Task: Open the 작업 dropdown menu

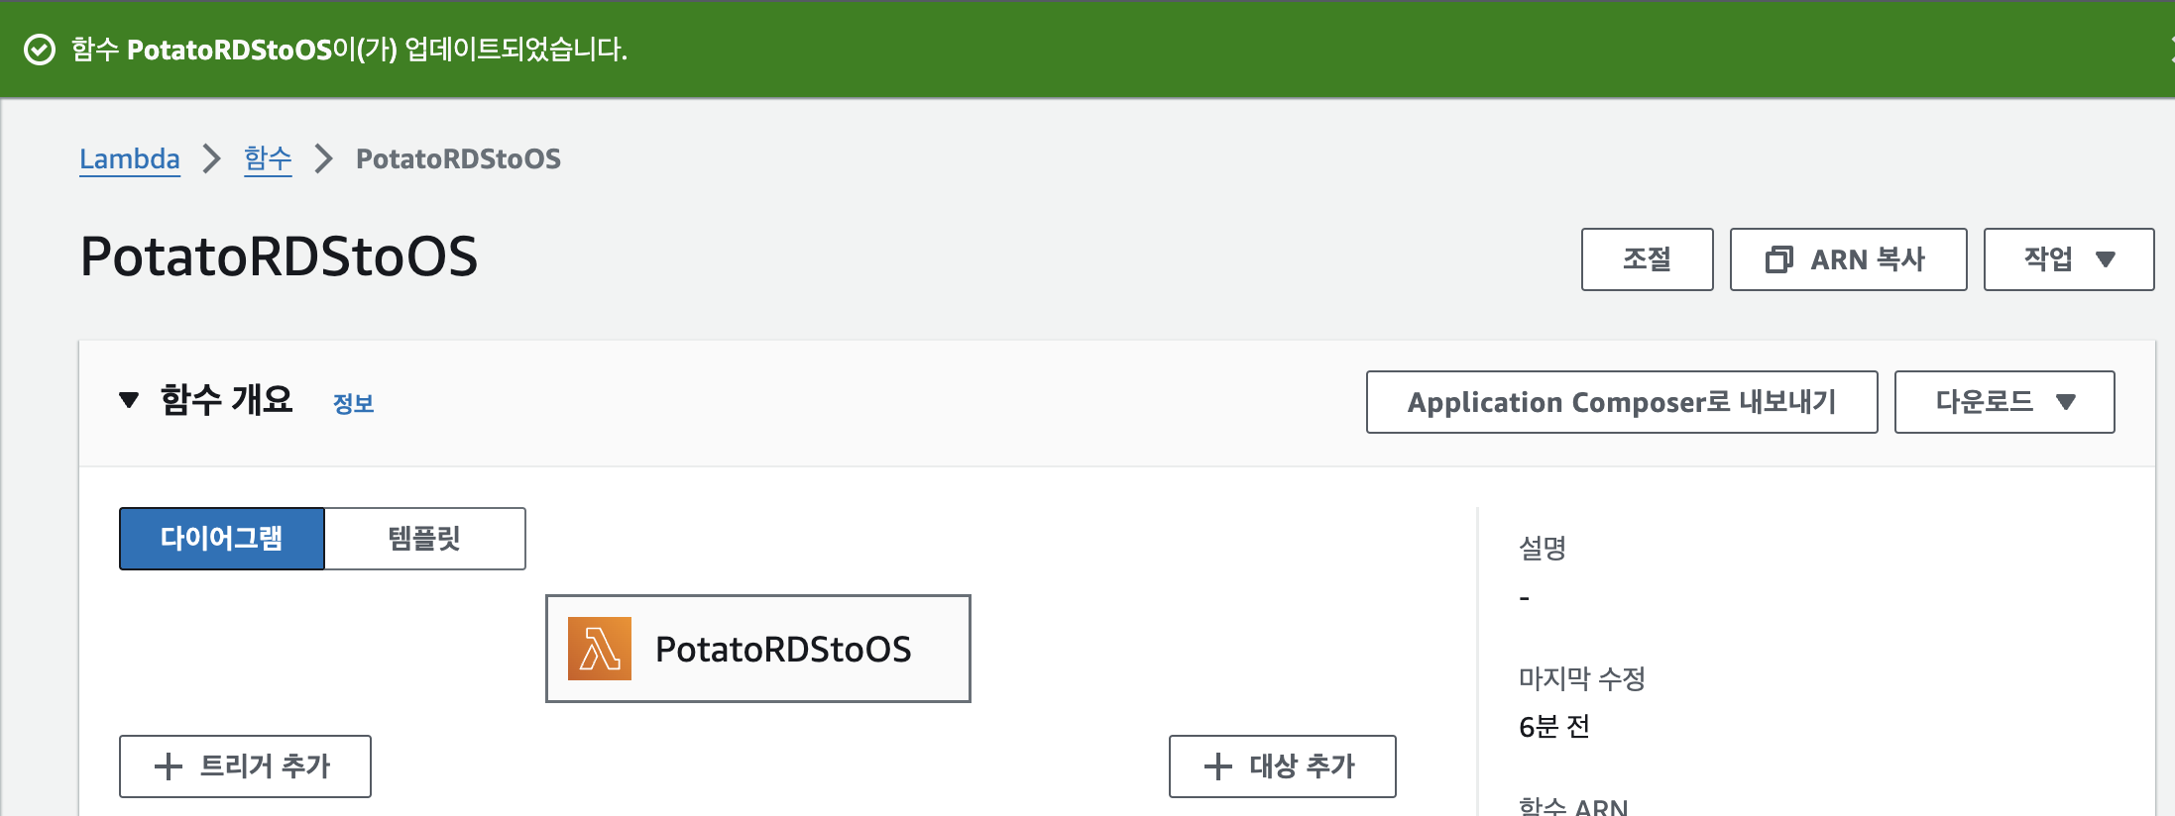Action: coord(2069,259)
